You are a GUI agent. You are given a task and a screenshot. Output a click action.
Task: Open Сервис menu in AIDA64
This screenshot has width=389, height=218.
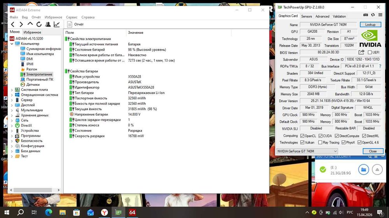(72, 17)
